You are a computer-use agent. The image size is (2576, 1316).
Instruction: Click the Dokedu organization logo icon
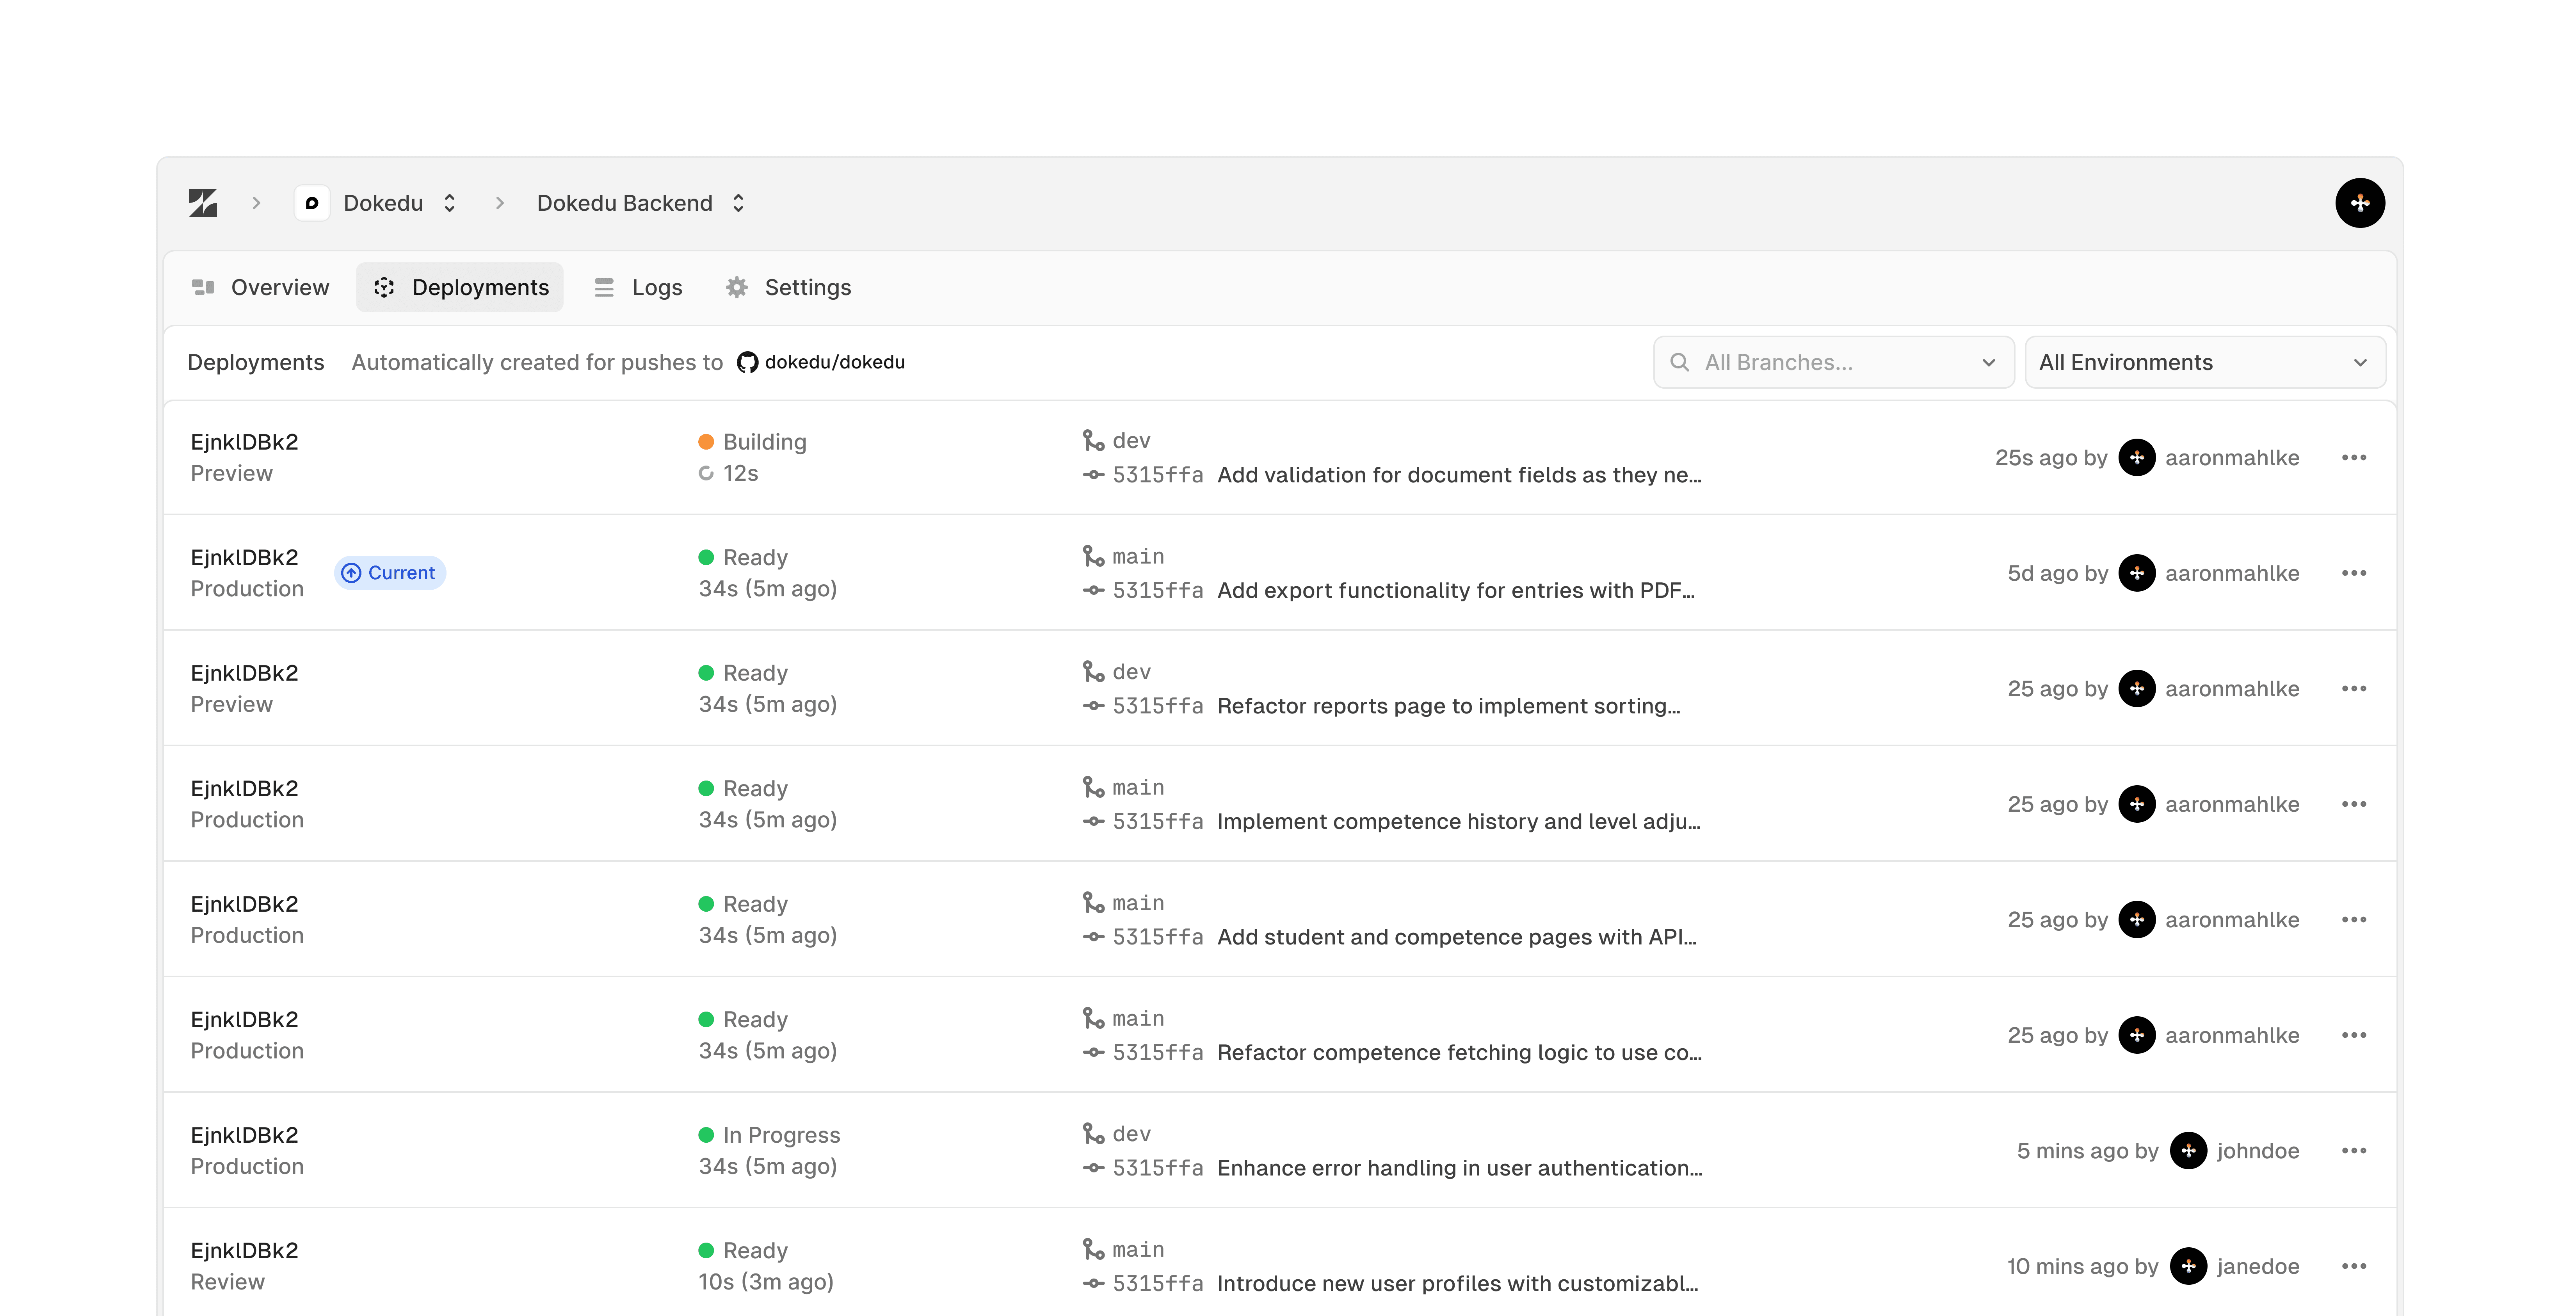(x=312, y=203)
